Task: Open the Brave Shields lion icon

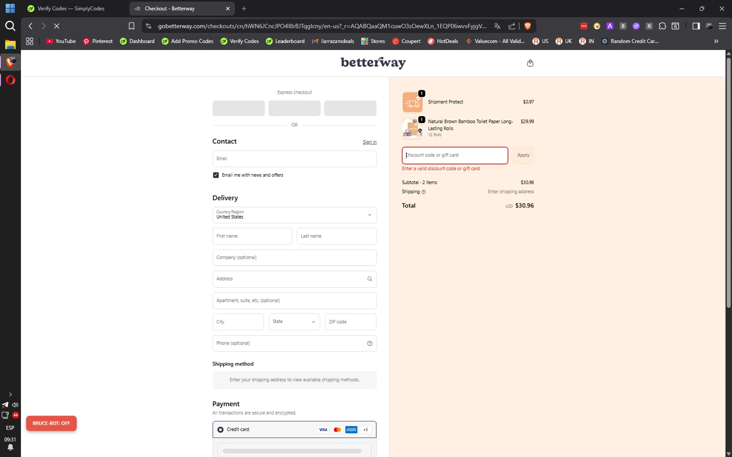Action: 528,26
